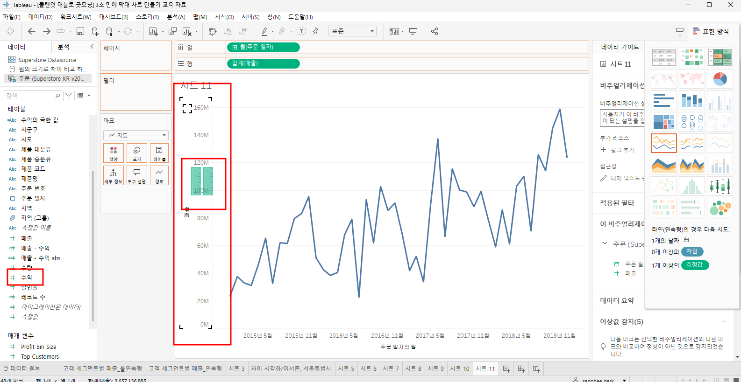
Task: Expand the 월(주문 일자) pill on Columns
Action: (235, 47)
